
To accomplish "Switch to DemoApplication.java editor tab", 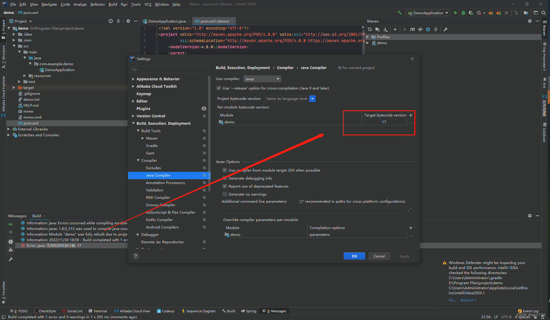I will point(167,21).
